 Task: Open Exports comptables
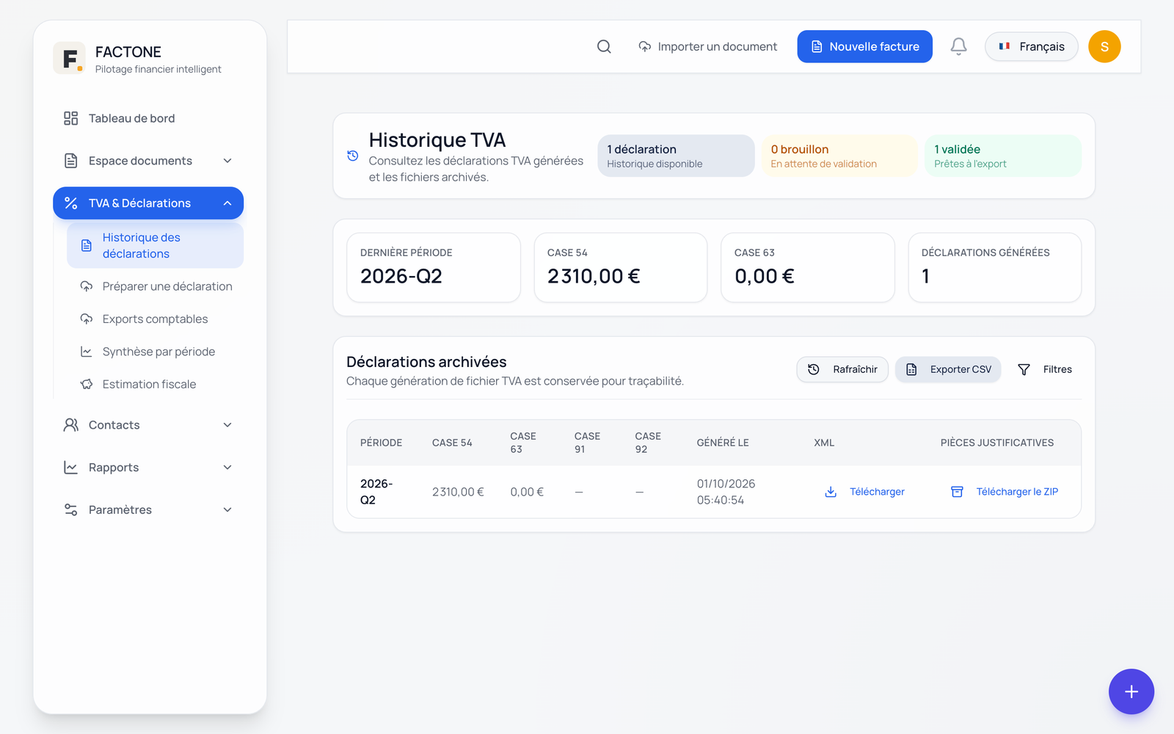tap(155, 319)
